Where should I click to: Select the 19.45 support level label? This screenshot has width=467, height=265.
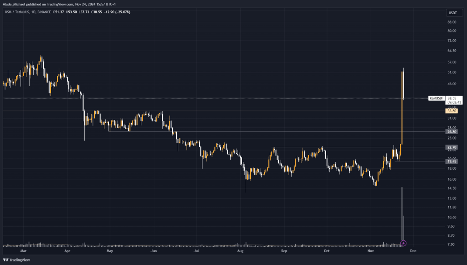[452, 161]
